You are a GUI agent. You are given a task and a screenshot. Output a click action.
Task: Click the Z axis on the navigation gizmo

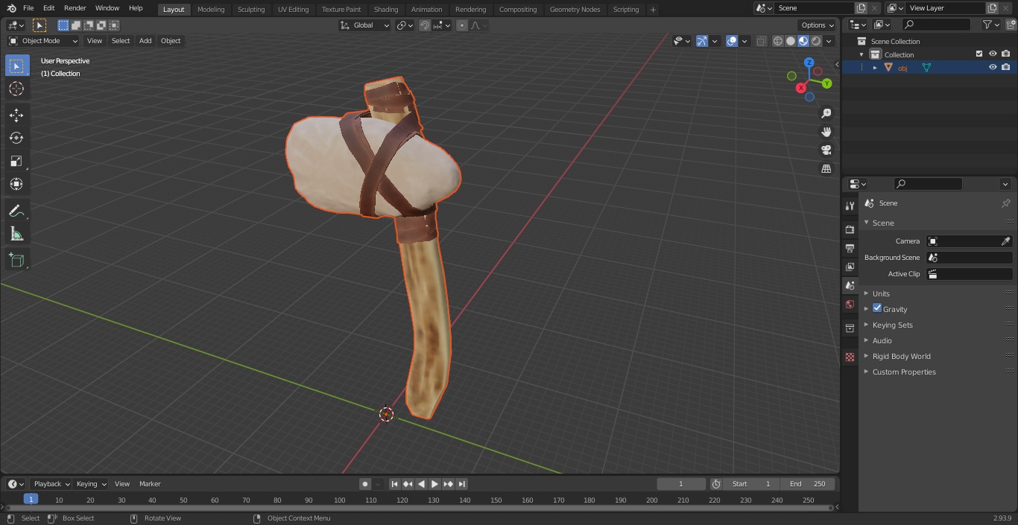(809, 63)
